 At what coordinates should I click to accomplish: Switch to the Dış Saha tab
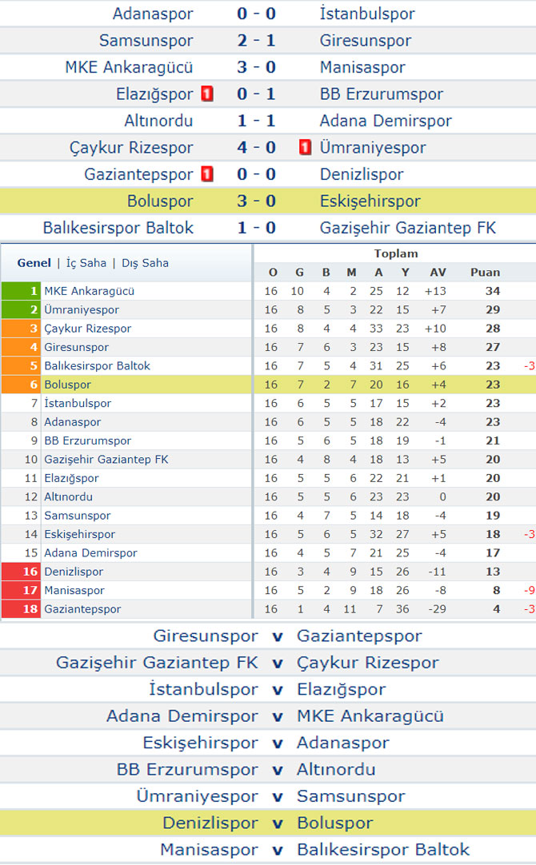(x=145, y=263)
